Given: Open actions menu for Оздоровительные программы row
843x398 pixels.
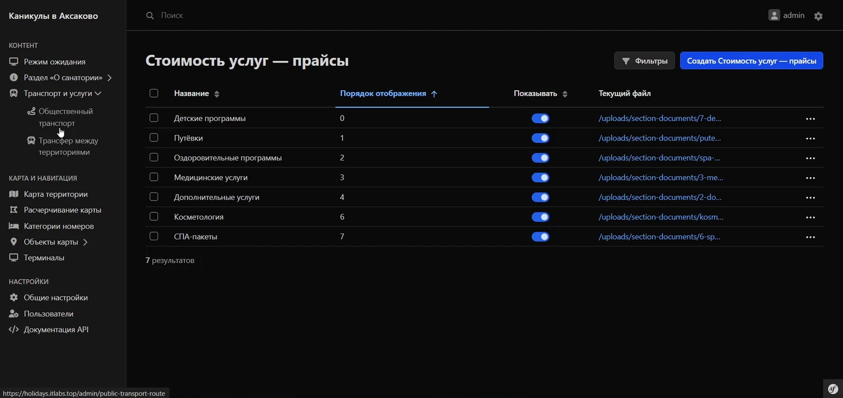Looking at the screenshot, I should coord(810,158).
